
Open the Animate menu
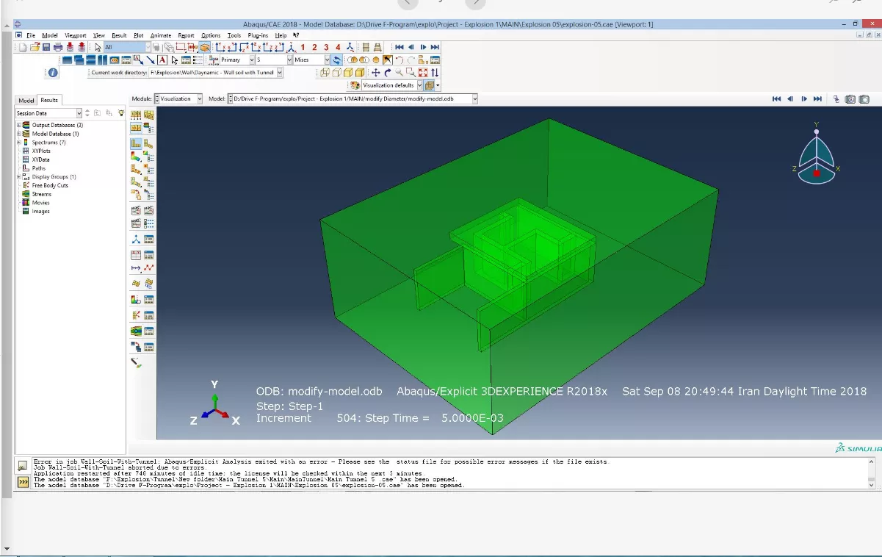[161, 35]
